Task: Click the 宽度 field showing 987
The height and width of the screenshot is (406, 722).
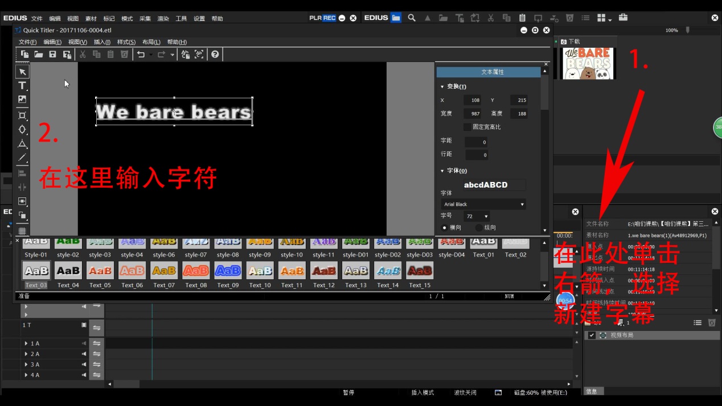Action: (472, 114)
